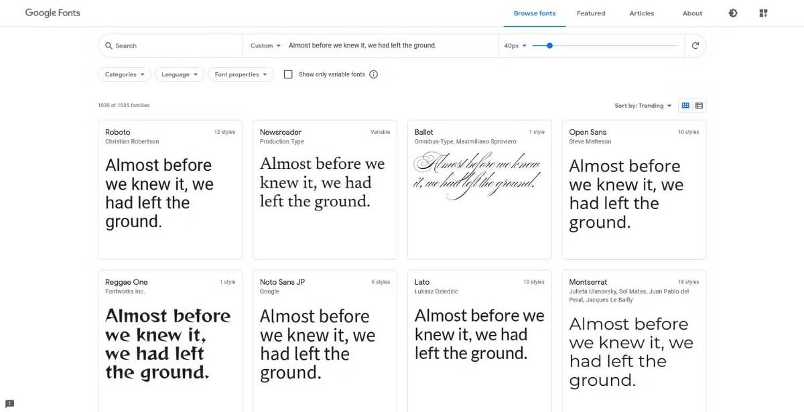804x412 pixels.
Task: Click the variable fonts info icon
Action: click(374, 74)
